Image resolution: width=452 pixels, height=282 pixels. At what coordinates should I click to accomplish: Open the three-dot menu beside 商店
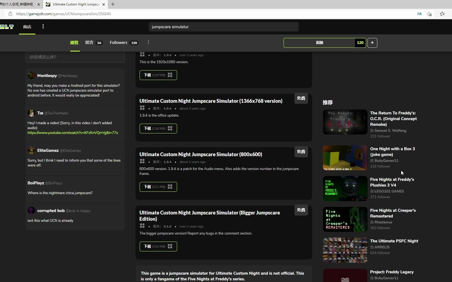pos(43,27)
